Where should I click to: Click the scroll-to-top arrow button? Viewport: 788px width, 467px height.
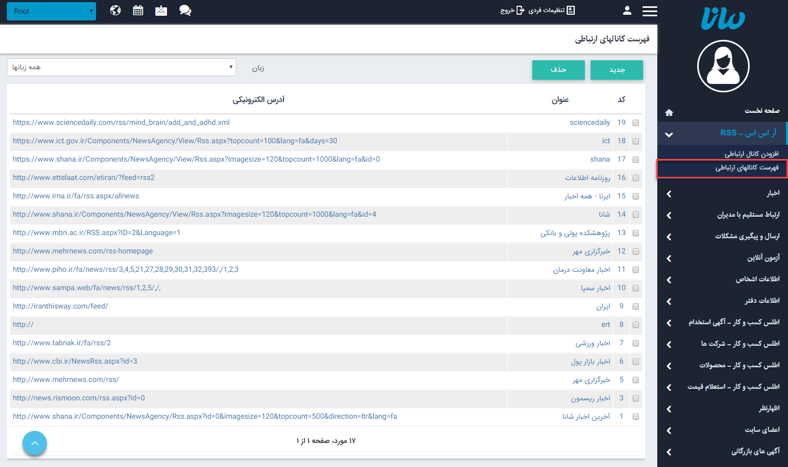pos(35,443)
